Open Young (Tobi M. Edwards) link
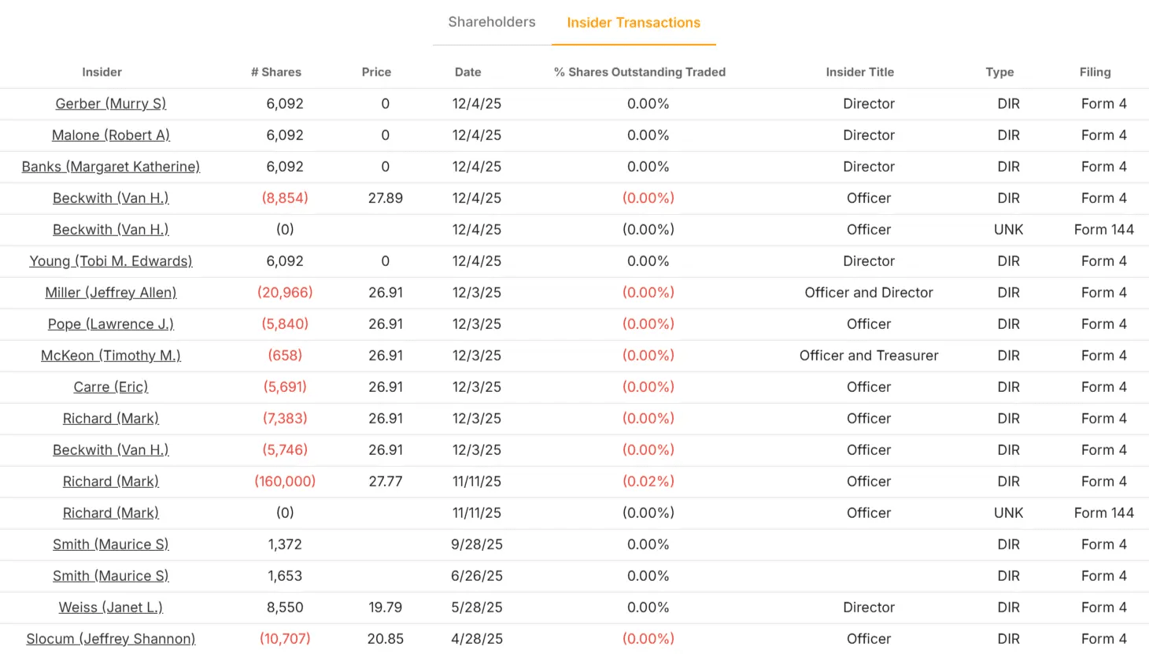 (111, 261)
